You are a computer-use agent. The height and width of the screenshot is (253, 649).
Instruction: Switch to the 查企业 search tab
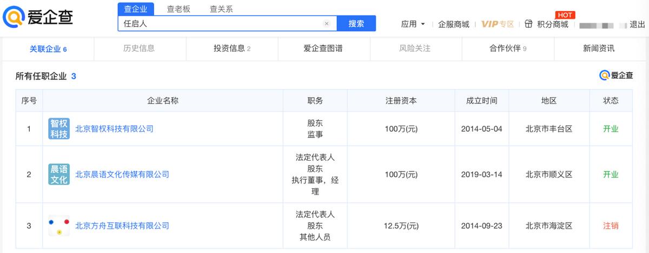point(136,9)
